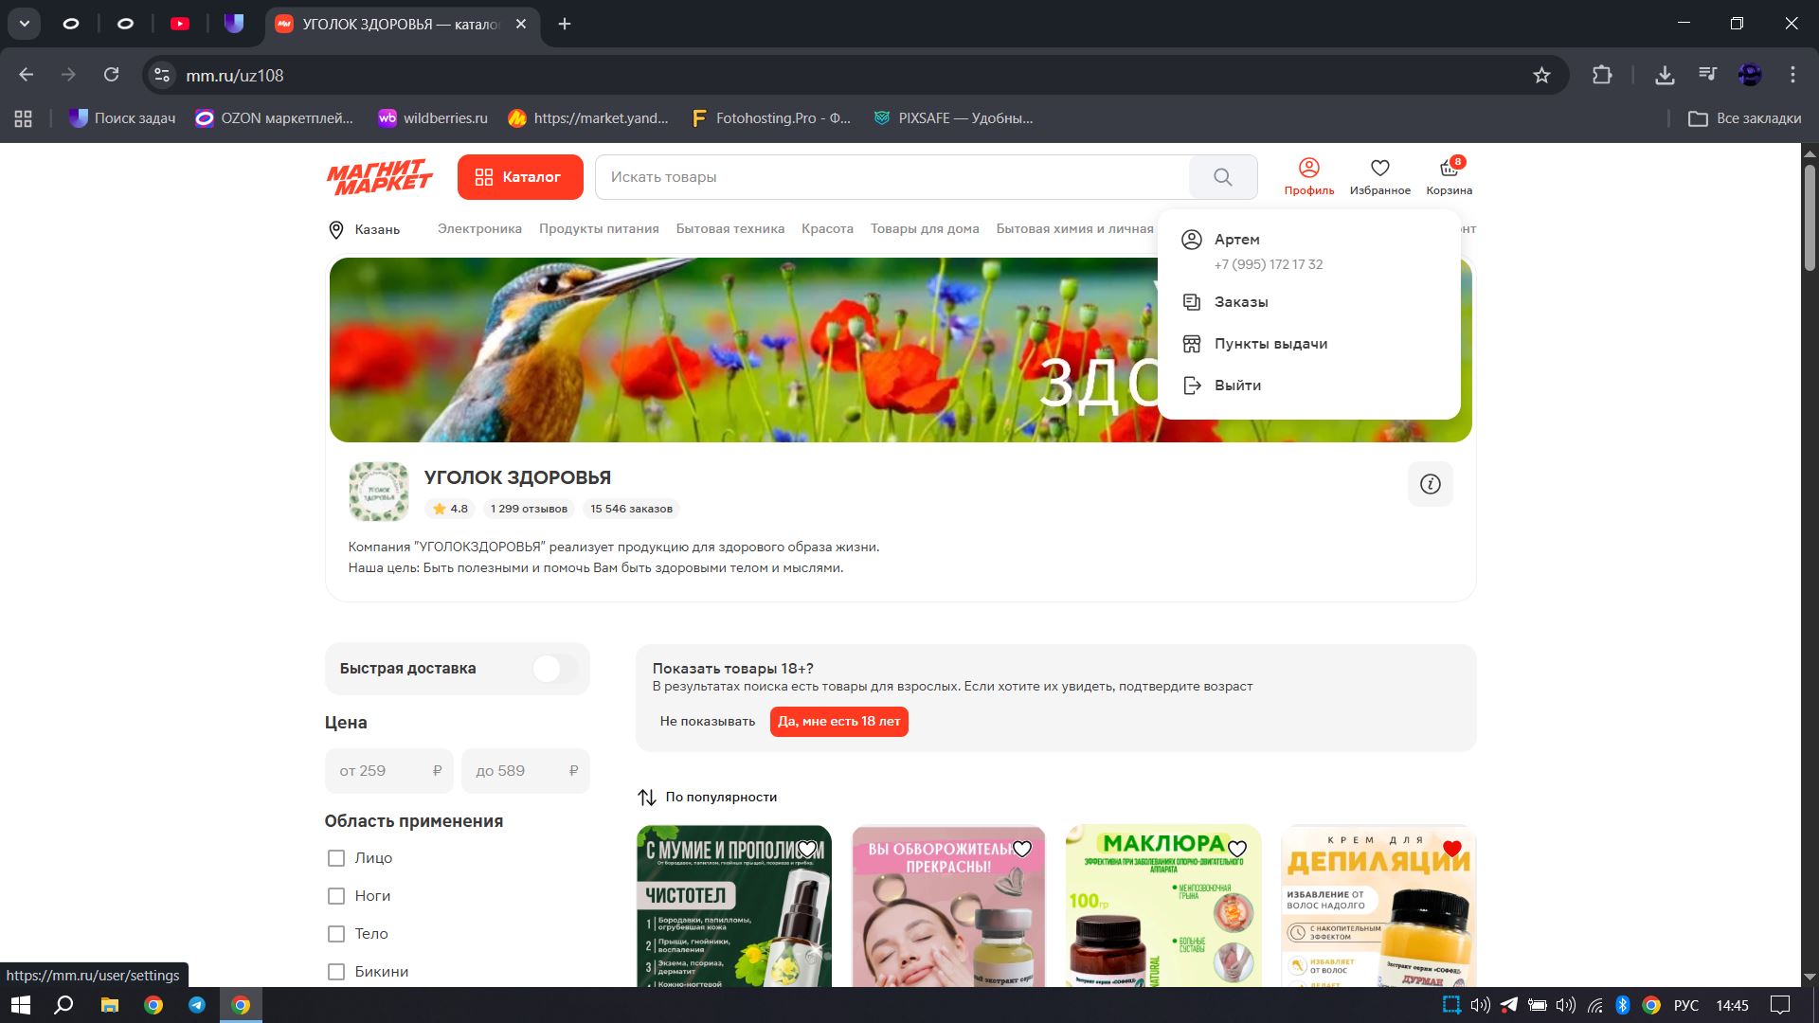Toggle the Быстрая доставка switch
1819x1023 pixels.
pos(554,669)
